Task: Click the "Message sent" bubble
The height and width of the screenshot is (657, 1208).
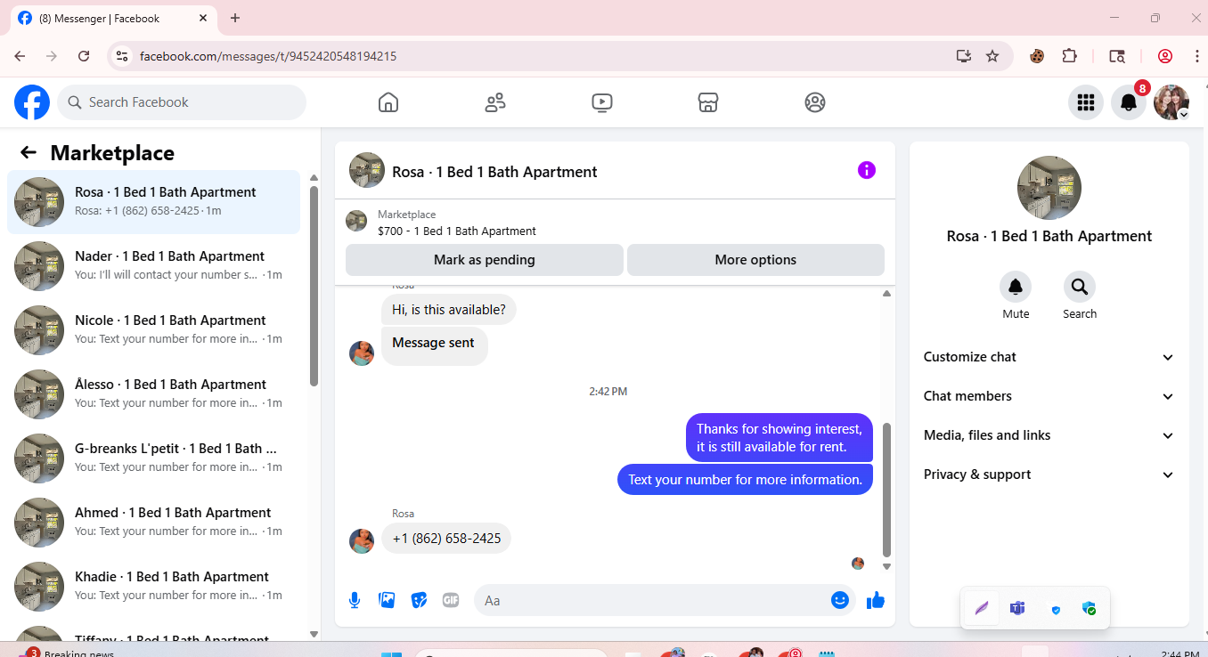Action: tap(434, 345)
